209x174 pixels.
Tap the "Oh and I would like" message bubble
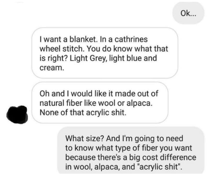[x=100, y=102]
